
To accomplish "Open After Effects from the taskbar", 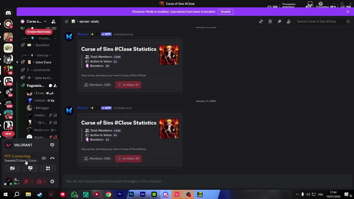I will [143, 194].
